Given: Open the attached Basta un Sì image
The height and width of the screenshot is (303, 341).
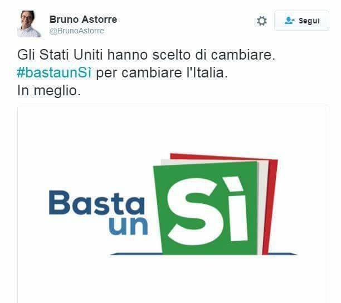Looking at the screenshot, I should coord(173,204).
